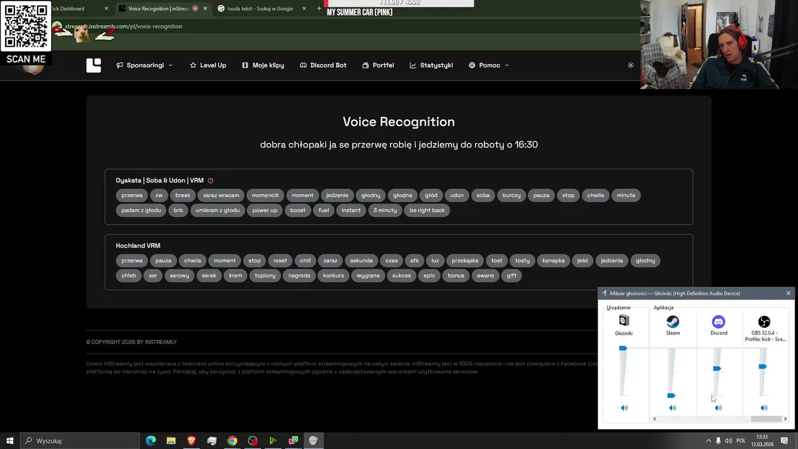
Task: Click the 'burczy' keyword chip
Action: click(511, 195)
